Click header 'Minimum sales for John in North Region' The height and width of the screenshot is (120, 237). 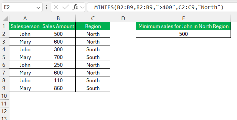coord(183,26)
